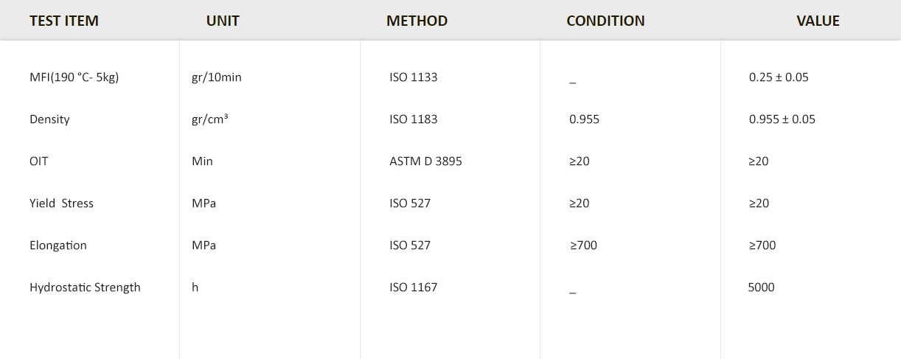
Task: Click the 0.25 ± 0.05 value cell
Action: point(779,77)
